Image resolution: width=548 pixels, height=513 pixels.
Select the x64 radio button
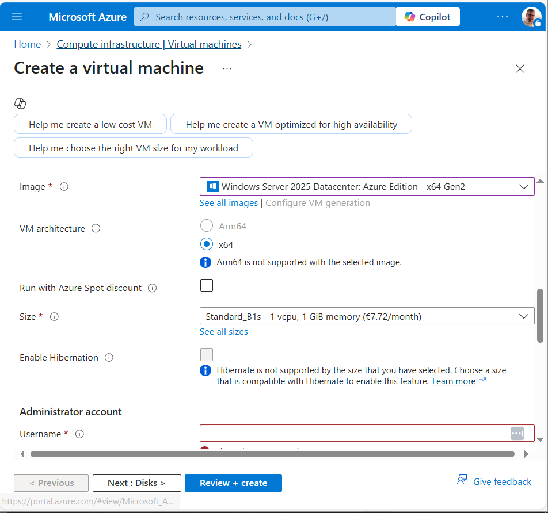(x=206, y=244)
